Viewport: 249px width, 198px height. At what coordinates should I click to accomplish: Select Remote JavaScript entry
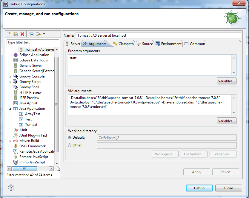pos(31,157)
